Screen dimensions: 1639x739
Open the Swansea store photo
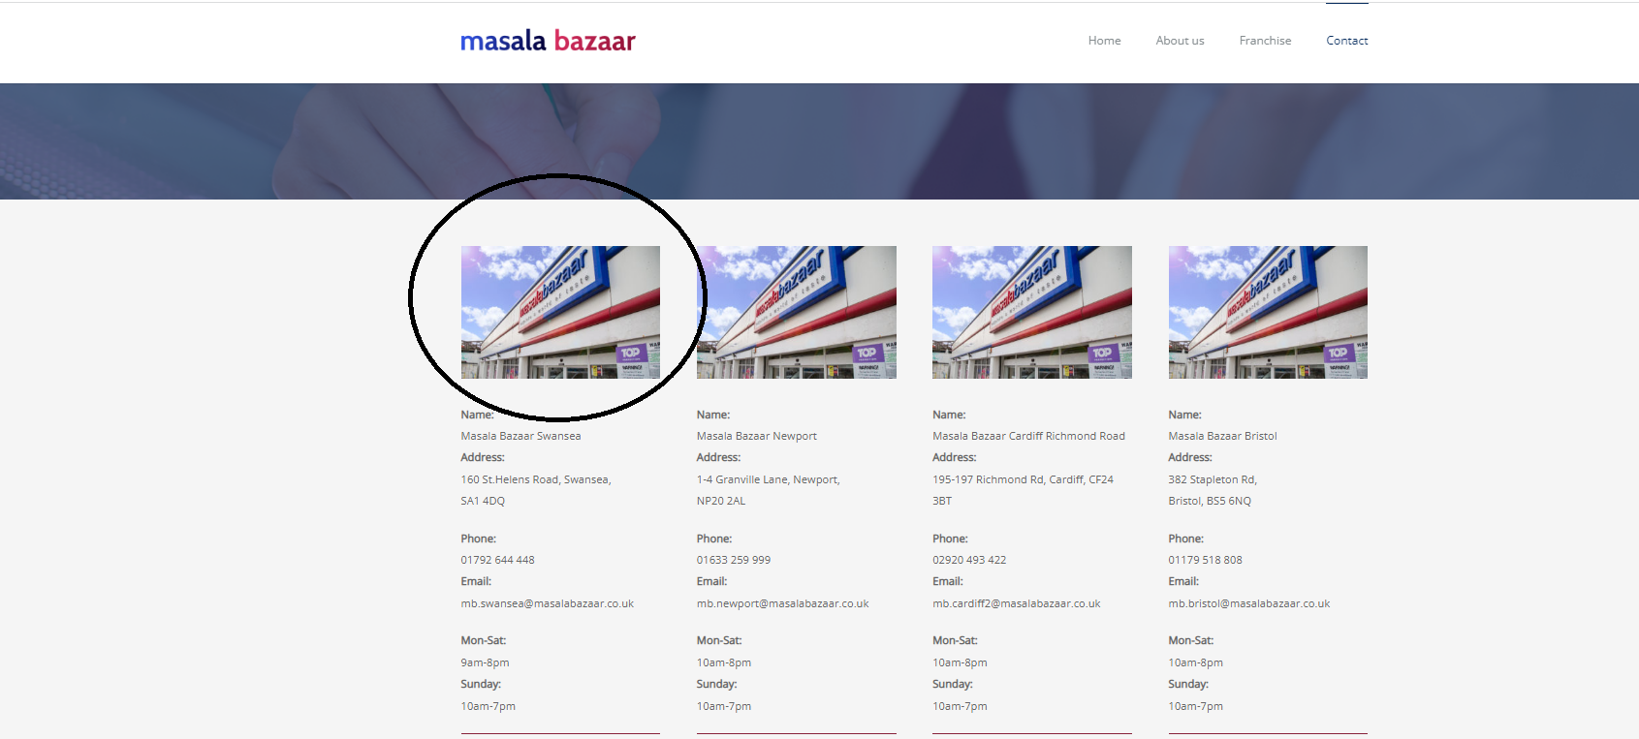(x=560, y=312)
